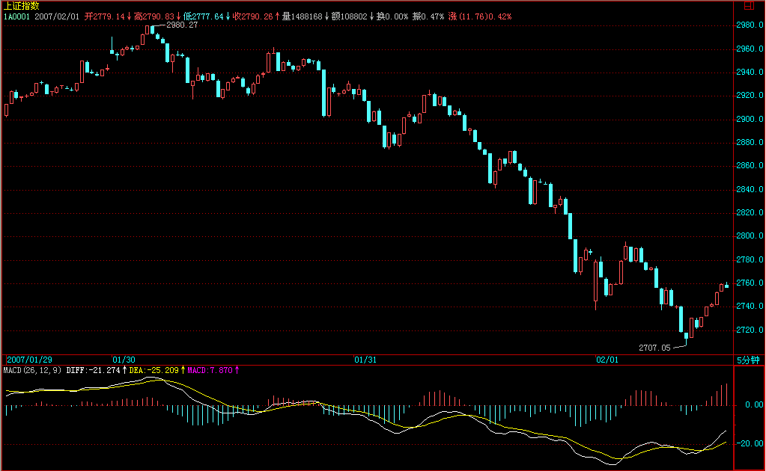This screenshot has height=471, width=766.
Task: Click the -20.00 level on MACD axis
Action: [x=750, y=444]
